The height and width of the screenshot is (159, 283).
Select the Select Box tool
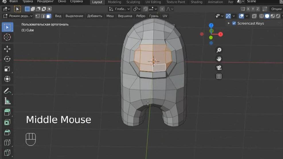(7, 27)
